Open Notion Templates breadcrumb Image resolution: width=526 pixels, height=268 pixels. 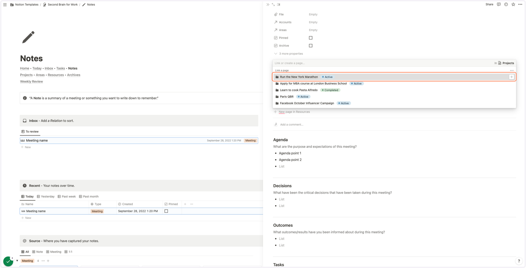(x=24, y=4)
